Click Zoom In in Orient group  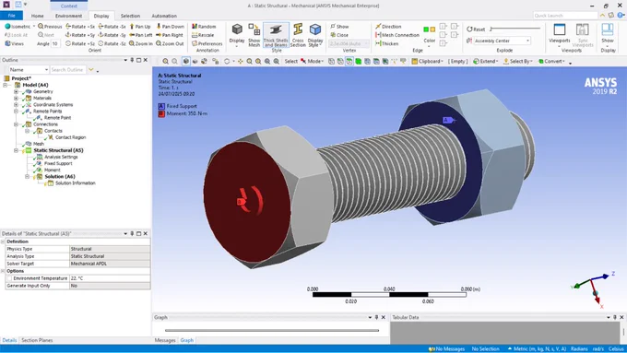coord(141,43)
